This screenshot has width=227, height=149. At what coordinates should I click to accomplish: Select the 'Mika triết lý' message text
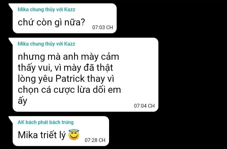click(42, 135)
